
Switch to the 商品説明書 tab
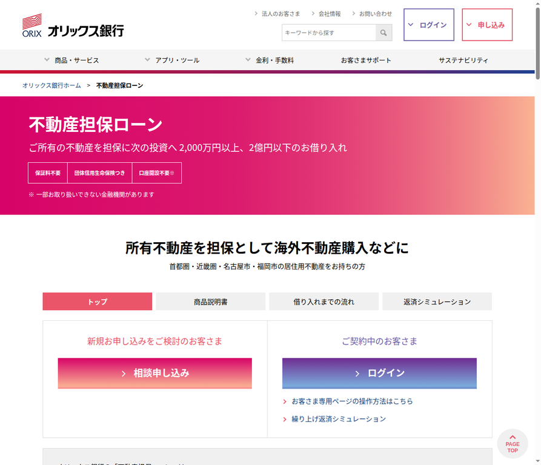pyautogui.click(x=210, y=302)
